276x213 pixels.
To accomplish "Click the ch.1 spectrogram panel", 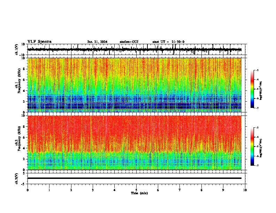I will [x=135, y=85].
